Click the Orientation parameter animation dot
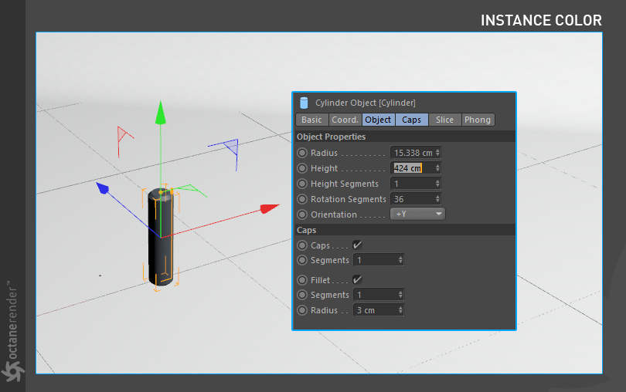 point(302,215)
